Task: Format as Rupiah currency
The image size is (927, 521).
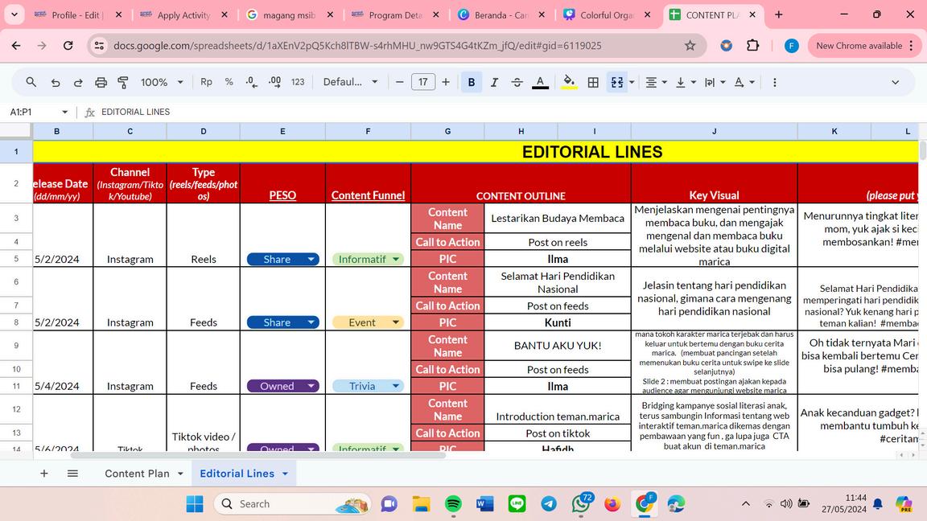Action: click(x=206, y=82)
